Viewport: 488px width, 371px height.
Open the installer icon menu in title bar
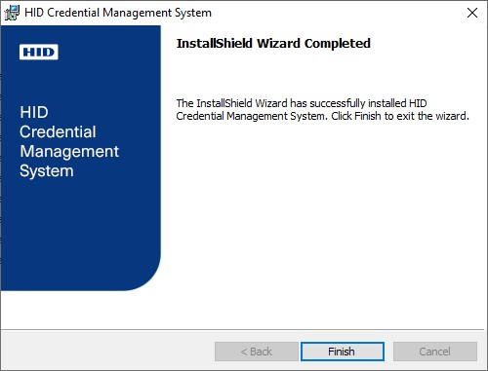pyautogui.click(x=12, y=13)
